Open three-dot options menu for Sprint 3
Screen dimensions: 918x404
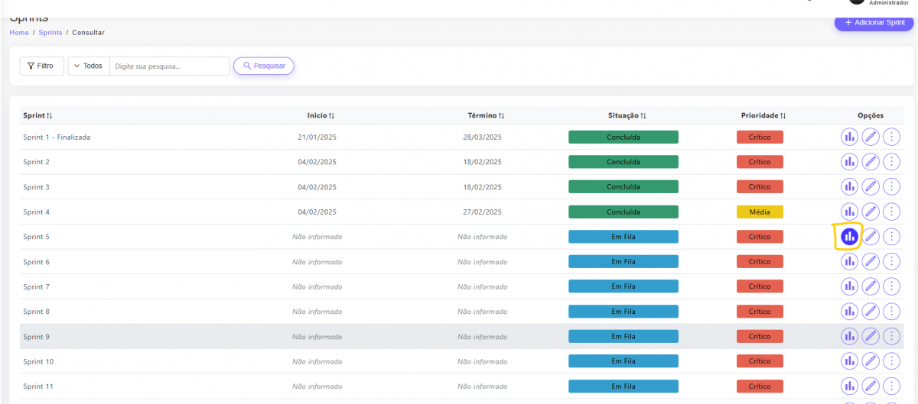(891, 187)
